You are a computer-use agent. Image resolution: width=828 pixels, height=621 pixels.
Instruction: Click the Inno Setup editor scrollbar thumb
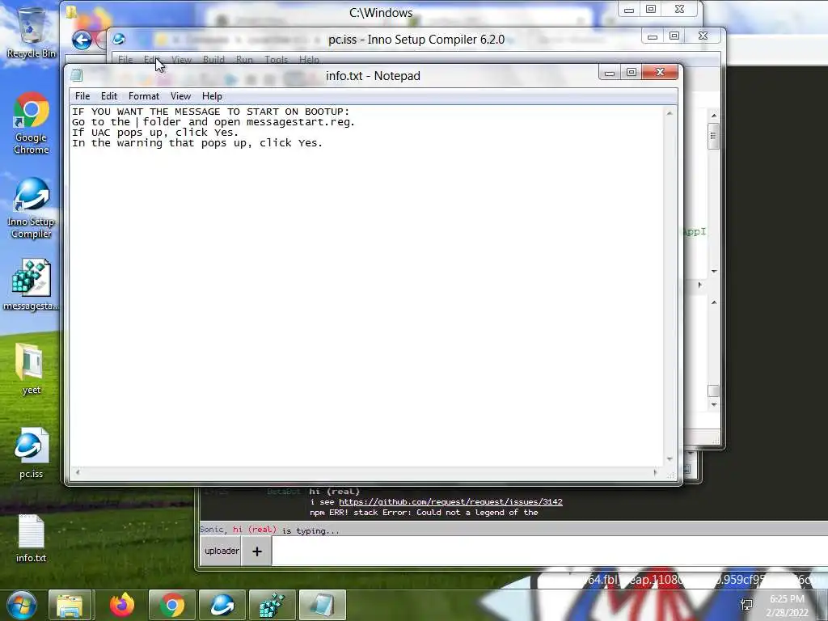coord(713,136)
